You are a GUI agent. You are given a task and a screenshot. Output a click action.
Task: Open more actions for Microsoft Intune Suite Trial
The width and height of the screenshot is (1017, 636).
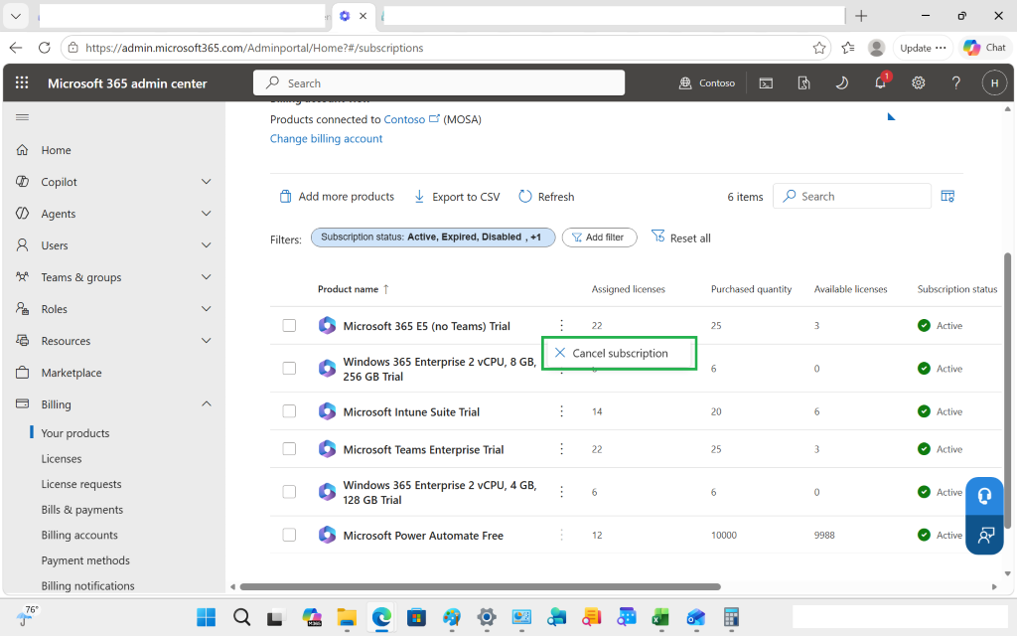tap(562, 411)
